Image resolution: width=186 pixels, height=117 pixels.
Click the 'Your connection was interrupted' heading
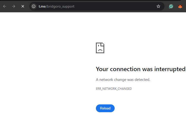click(x=141, y=69)
